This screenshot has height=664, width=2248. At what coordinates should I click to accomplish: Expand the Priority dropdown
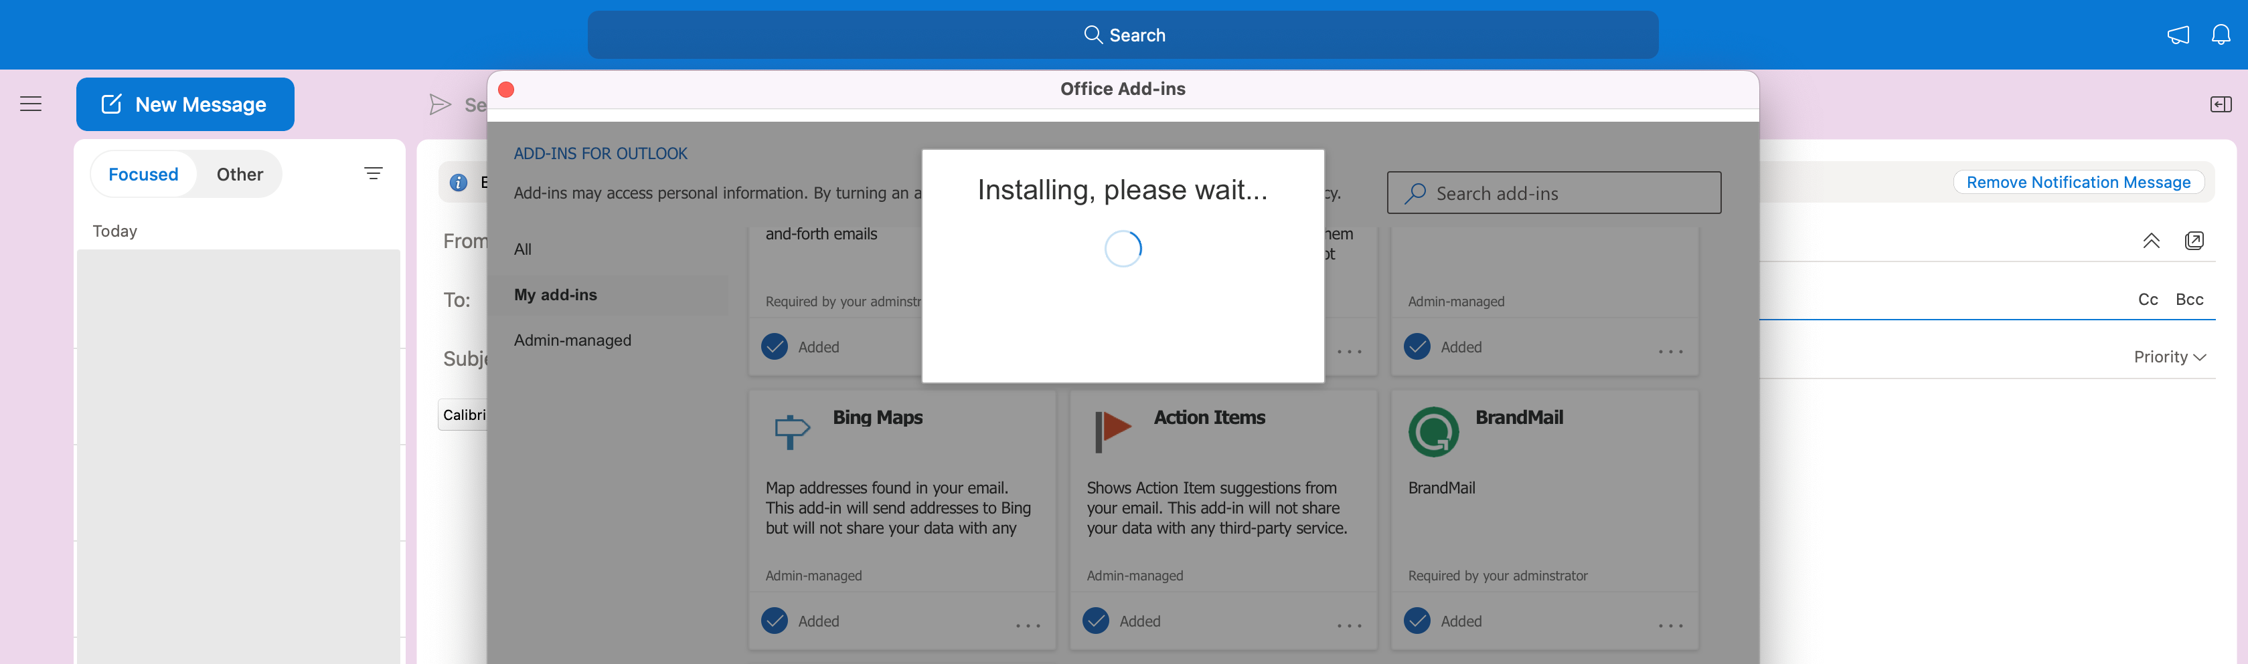pos(2170,356)
